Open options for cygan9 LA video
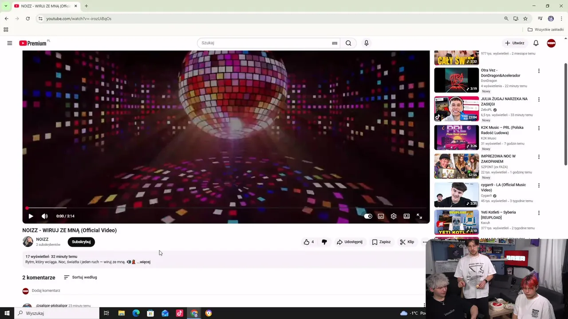The height and width of the screenshot is (319, 568). coord(539,186)
